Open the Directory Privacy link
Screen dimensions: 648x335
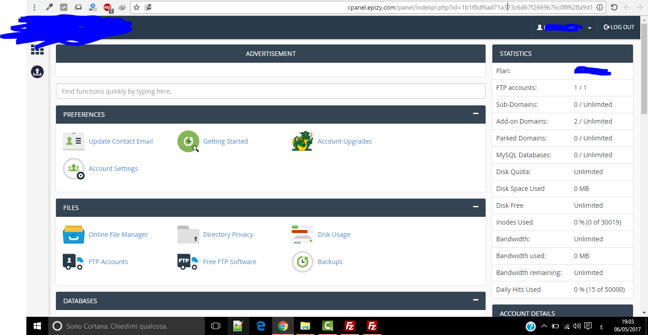tap(228, 235)
